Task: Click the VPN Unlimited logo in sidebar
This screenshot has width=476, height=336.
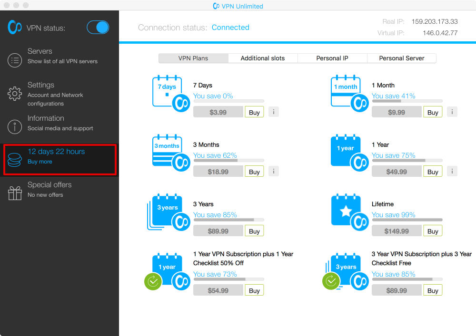Action: tap(15, 27)
